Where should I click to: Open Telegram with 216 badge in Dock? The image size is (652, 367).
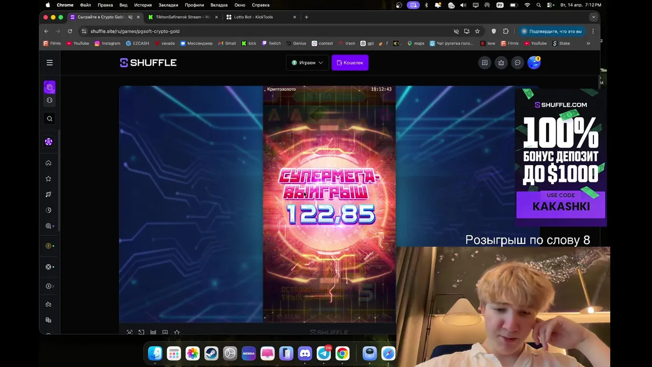324,353
